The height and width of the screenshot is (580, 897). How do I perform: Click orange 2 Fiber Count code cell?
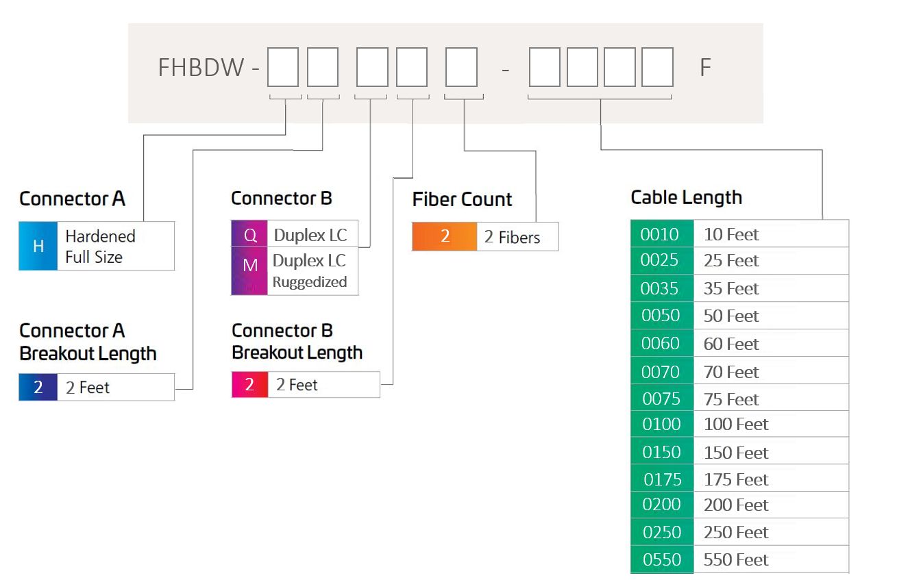445,237
